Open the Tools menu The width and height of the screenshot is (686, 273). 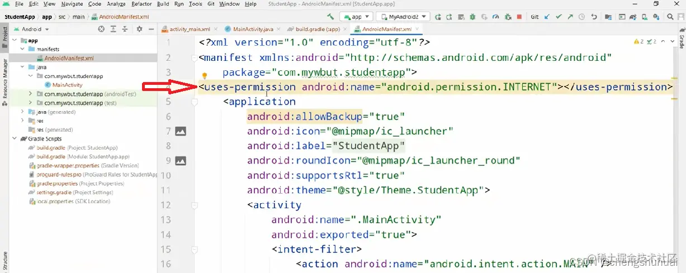(x=196, y=4)
